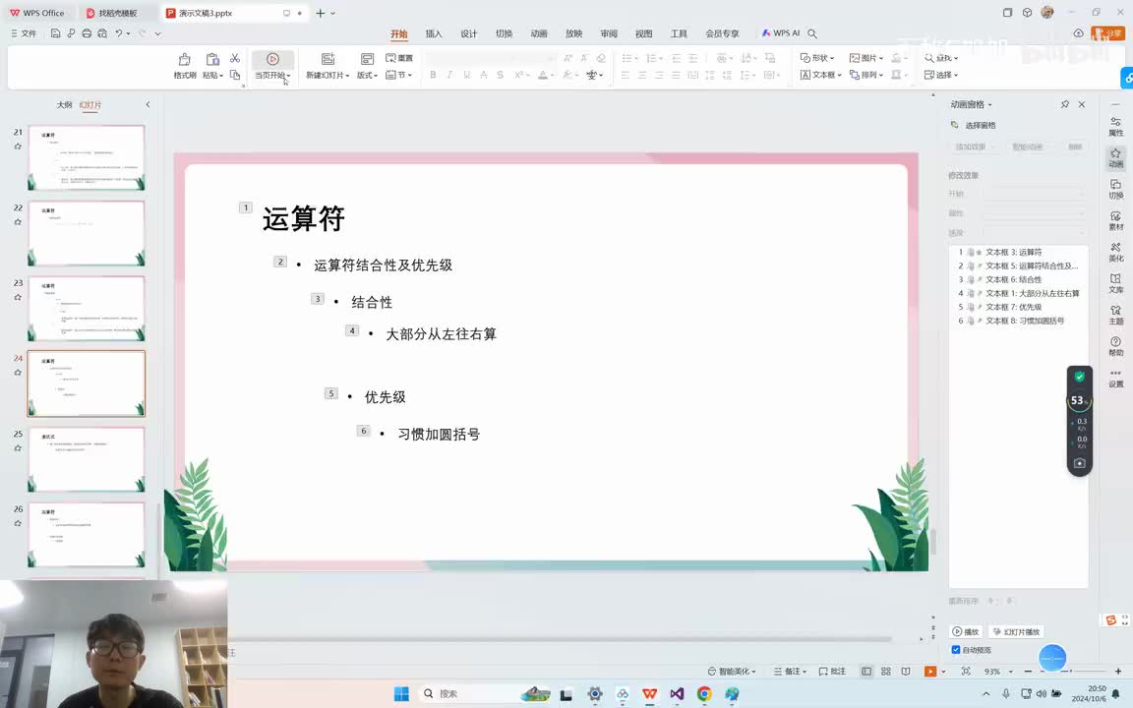The image size is (1133, 708).
Task: Open the Section (节) dropdown
Action: click(399, 75)
